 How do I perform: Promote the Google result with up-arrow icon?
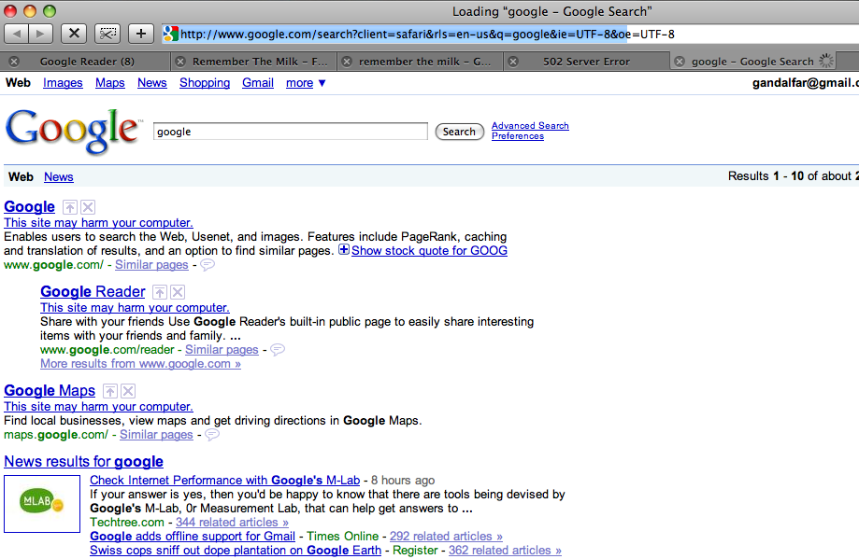(x=69, y=207)
